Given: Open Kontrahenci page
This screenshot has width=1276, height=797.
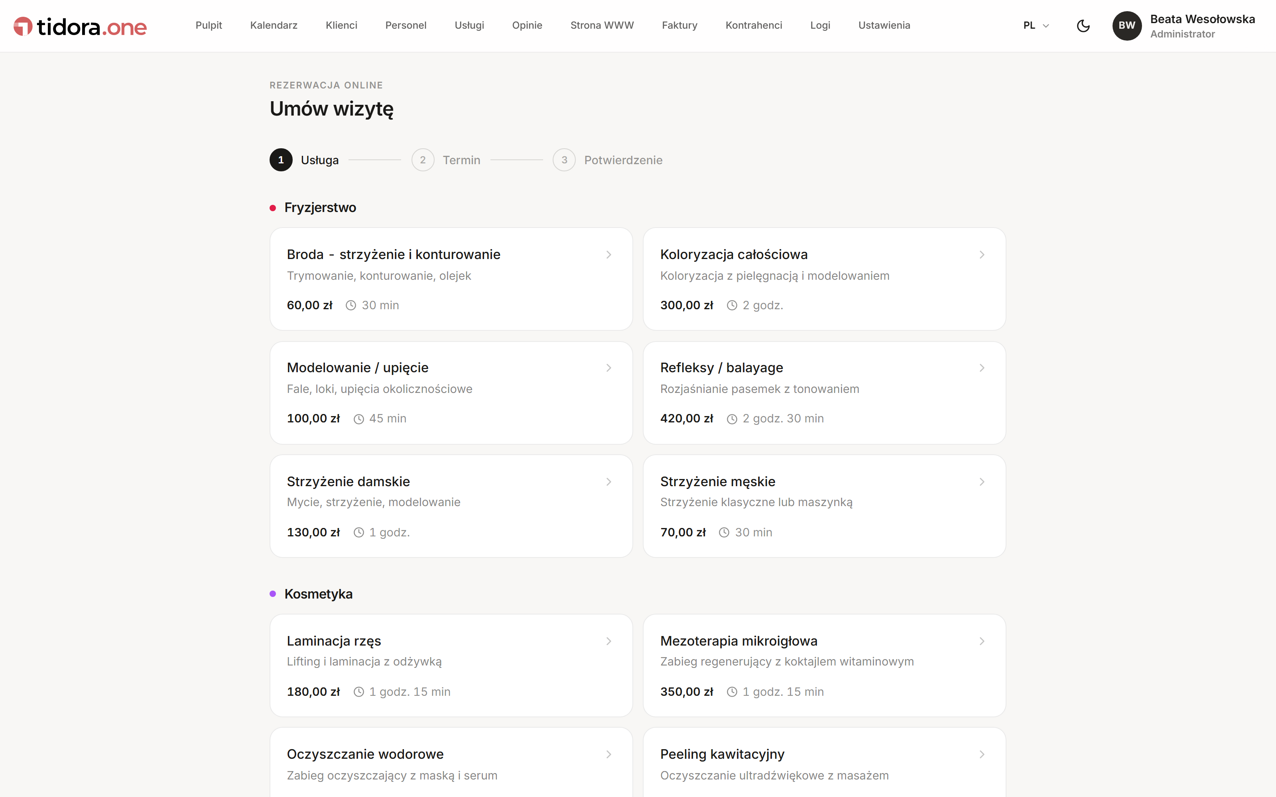Looking at the screenshot, I should click(754, 25).
